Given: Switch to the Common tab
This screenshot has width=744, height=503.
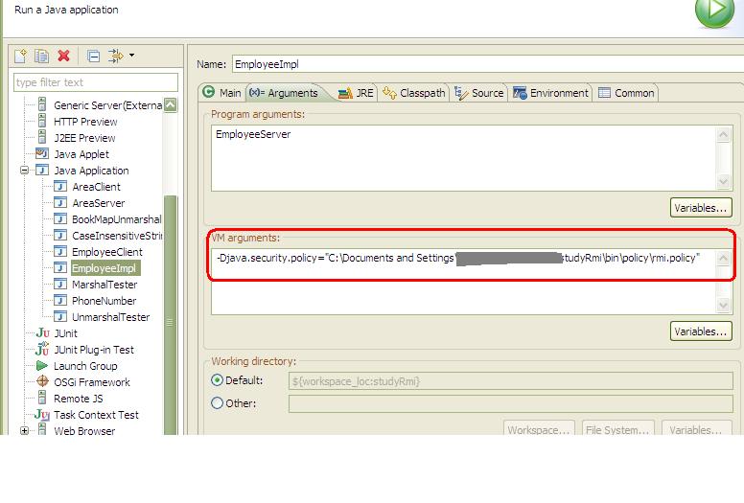Looking at the screenshot, I should [627, 93].
